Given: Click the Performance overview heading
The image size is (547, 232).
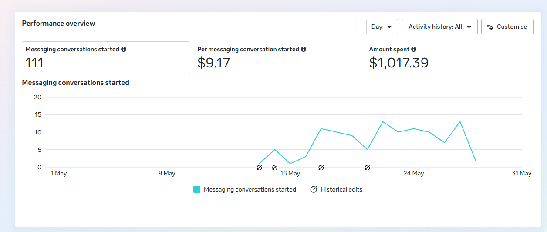Looking at the screenshot, I should click(x=58, y=23).
